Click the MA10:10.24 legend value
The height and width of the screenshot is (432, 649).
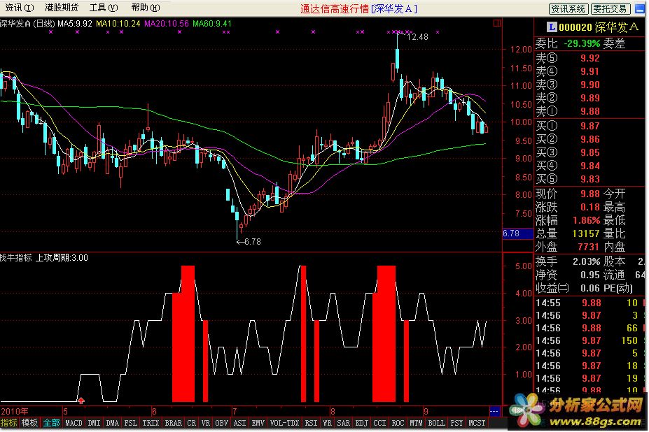click(x=118, y=24)
